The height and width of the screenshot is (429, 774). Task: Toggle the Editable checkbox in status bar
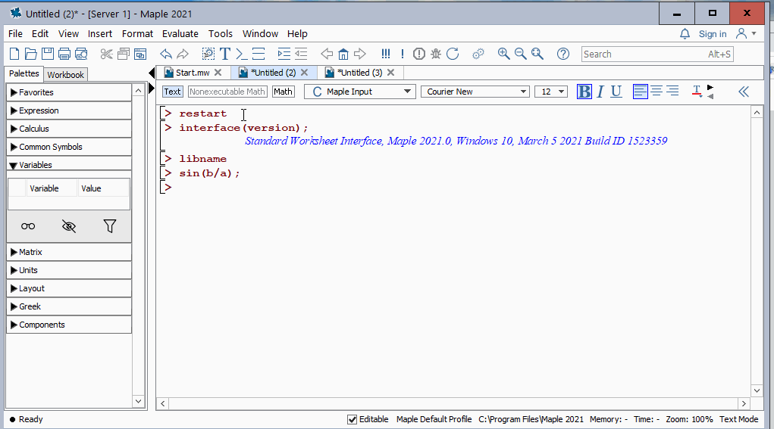[352, 419]
